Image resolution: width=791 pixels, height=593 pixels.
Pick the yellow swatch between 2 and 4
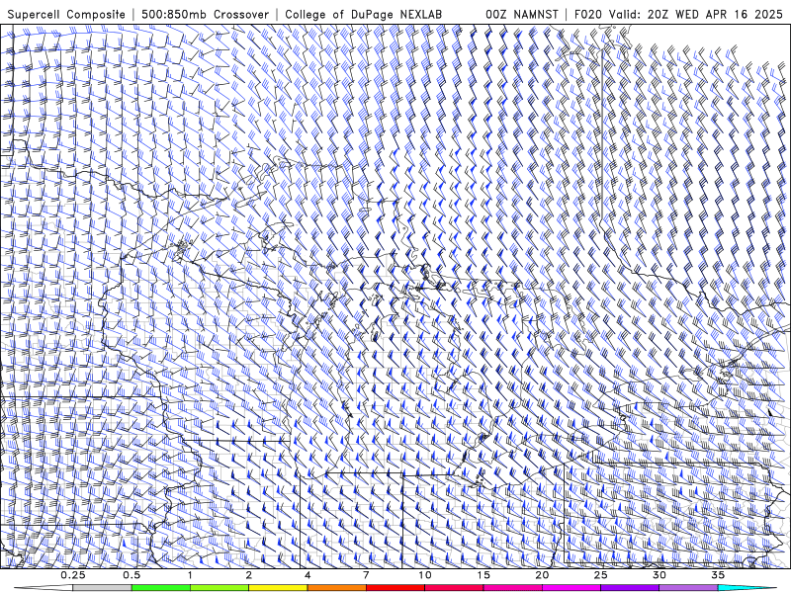coord(278,588)
